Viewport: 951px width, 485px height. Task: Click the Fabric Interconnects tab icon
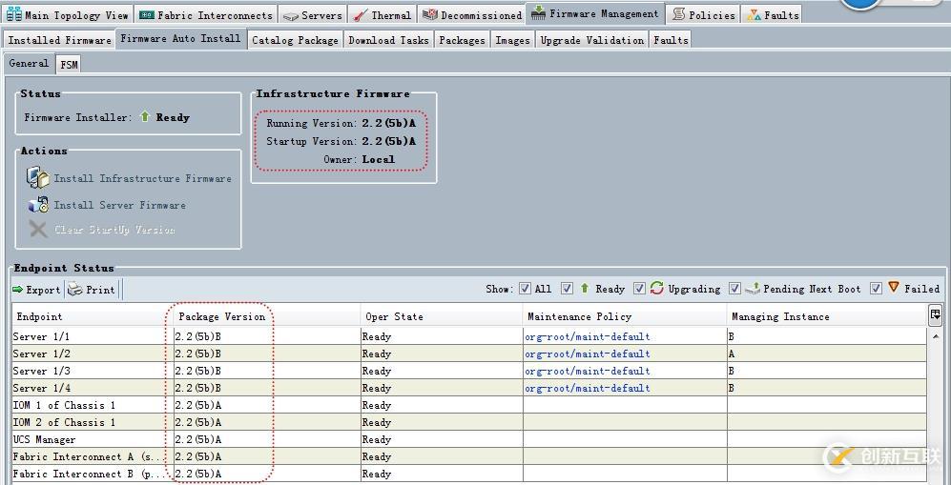click(146, 15)
